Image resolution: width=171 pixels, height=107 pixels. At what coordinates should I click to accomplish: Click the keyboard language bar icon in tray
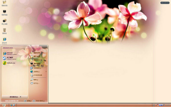pyautogui.click(x=154, y=105)
